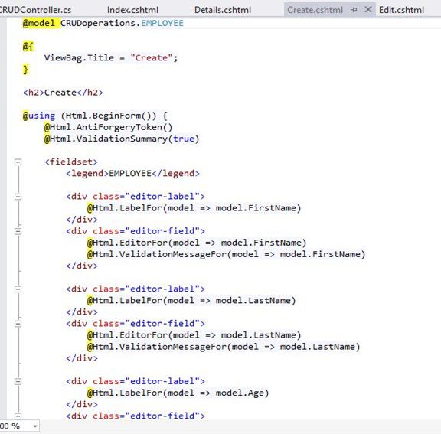Collapse the editor-field div containing FirstName EditorFor
Viewport: 441px width, 434px height.
click(18, 231)
